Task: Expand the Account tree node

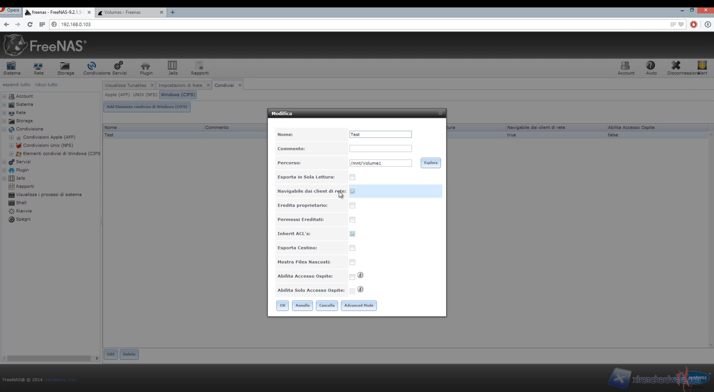Action: pos(4,96)
